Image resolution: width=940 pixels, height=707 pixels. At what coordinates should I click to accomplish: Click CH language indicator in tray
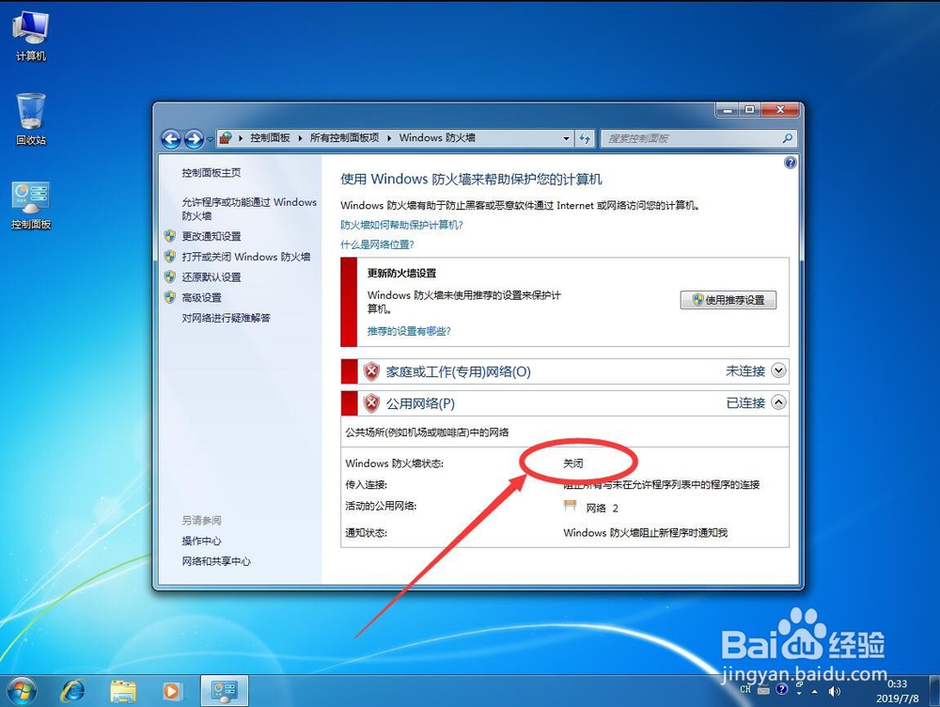[745, 689]
